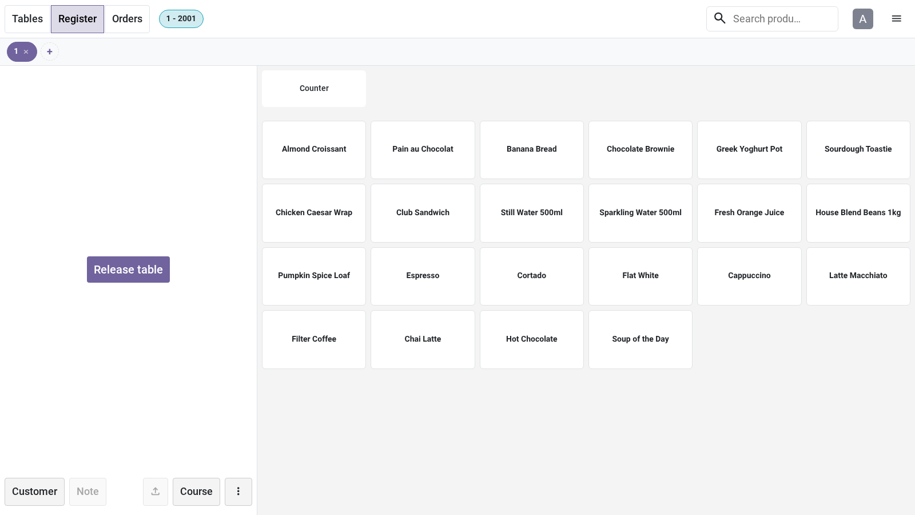Select the Flat White product

pos(640,276)
